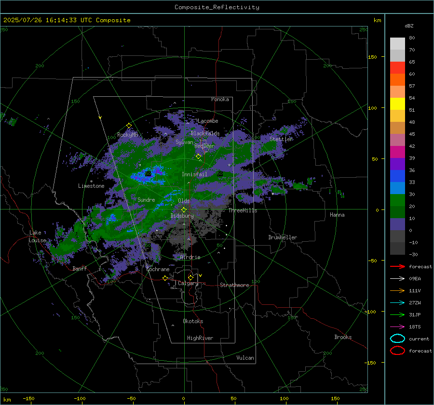Click the ThreeHills label
434x405 pixels.
[243, 210]
